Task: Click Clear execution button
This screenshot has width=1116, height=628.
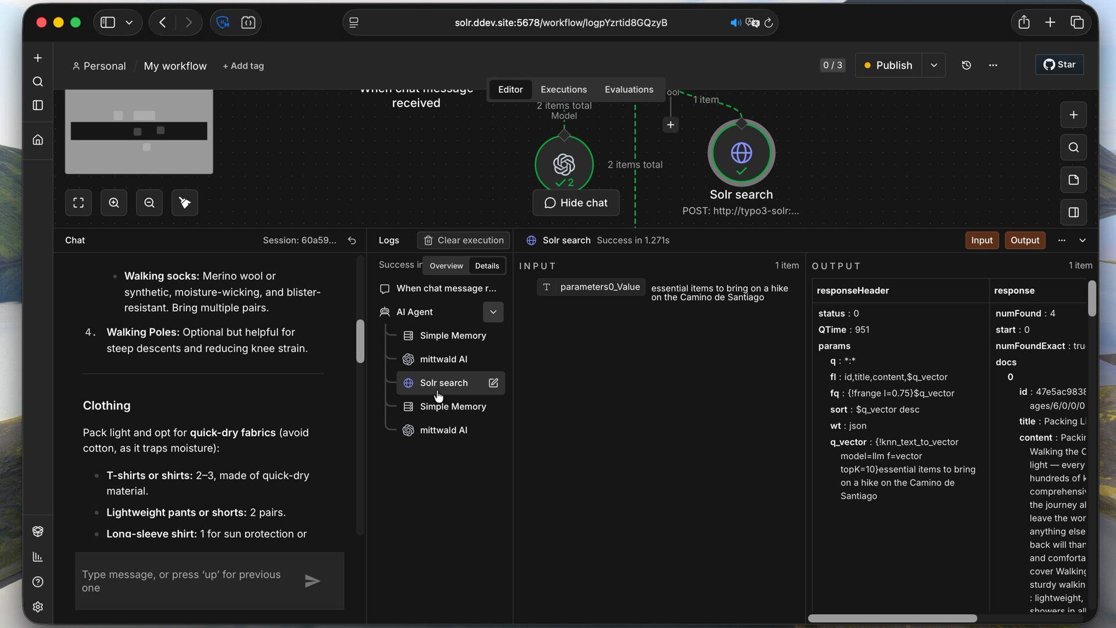Action: 463,241
